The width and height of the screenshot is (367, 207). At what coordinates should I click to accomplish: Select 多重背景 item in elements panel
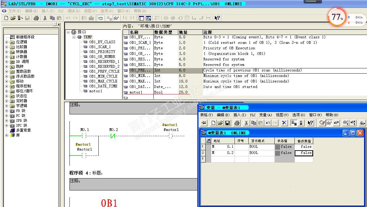(23, 130)
